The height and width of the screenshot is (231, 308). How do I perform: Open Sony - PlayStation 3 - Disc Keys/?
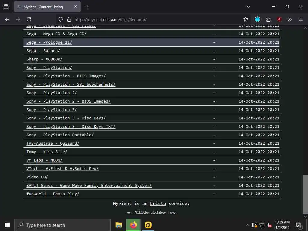[66, 119]
